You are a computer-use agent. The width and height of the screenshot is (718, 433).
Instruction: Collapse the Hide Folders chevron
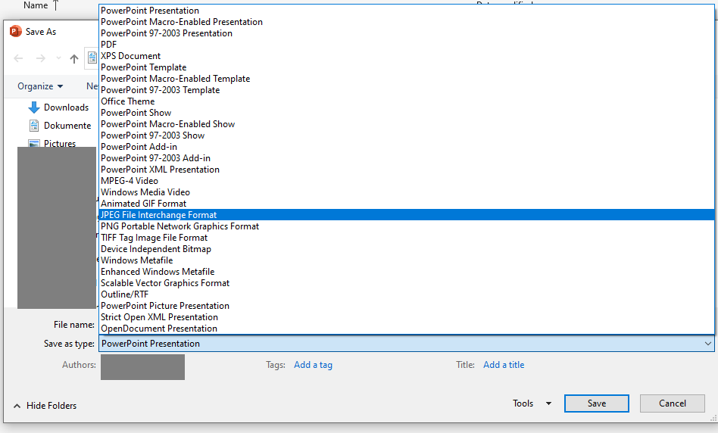(x=17, y=405)
